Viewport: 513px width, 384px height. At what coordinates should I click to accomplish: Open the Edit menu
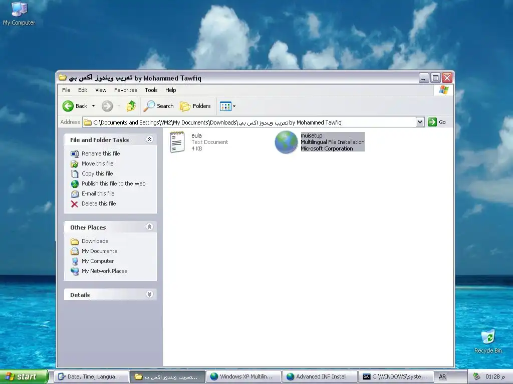pos(83,90)
